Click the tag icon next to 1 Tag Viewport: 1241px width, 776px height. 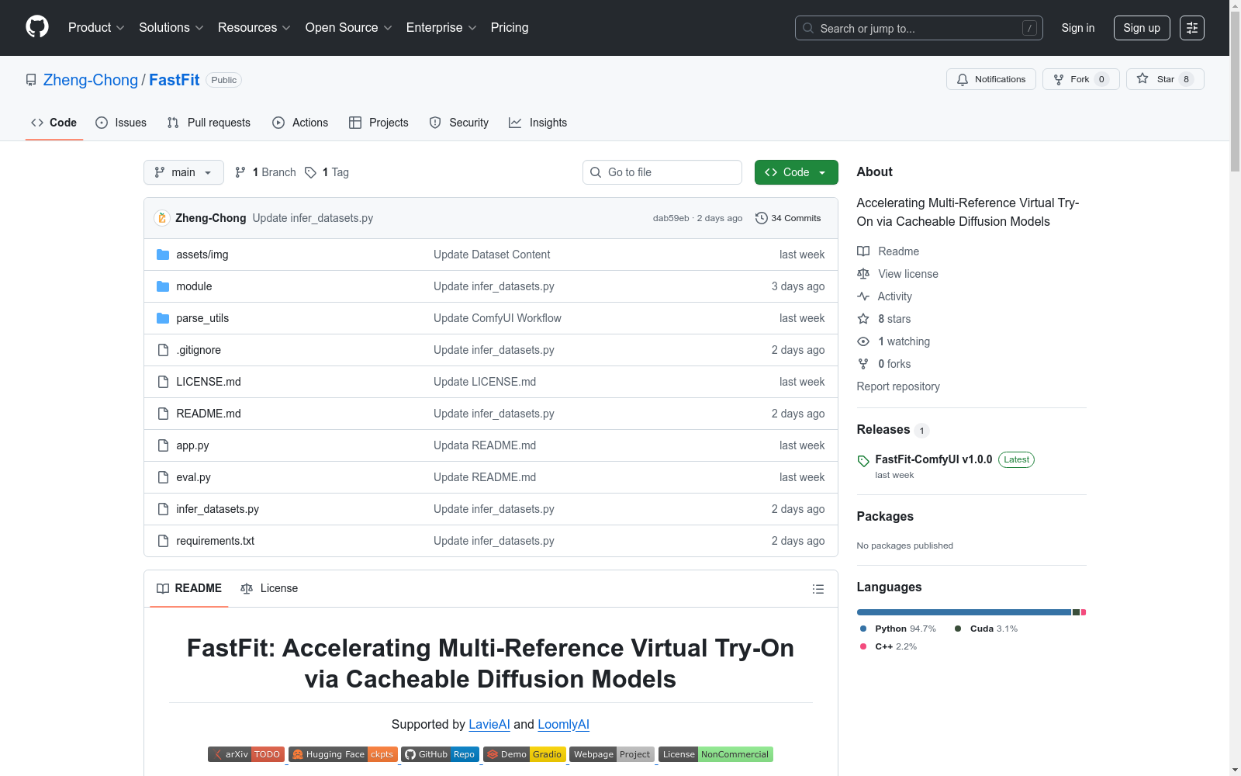(x=310, y=172)
